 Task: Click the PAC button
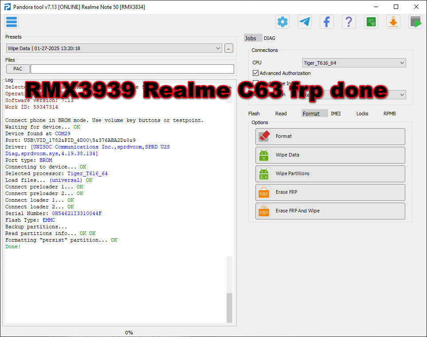pos(18,69)
